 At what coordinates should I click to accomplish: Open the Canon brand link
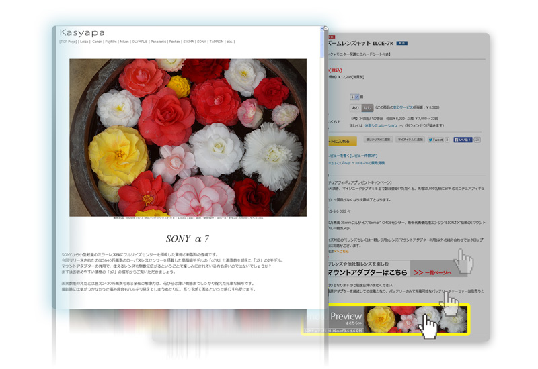(x=97, y=42)
